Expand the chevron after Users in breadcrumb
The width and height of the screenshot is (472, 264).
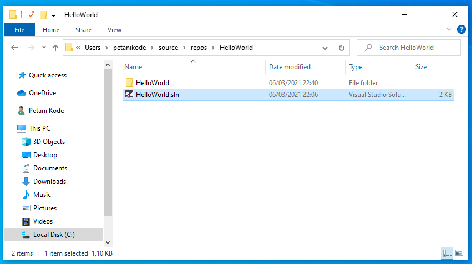click(x=106, y=48)
